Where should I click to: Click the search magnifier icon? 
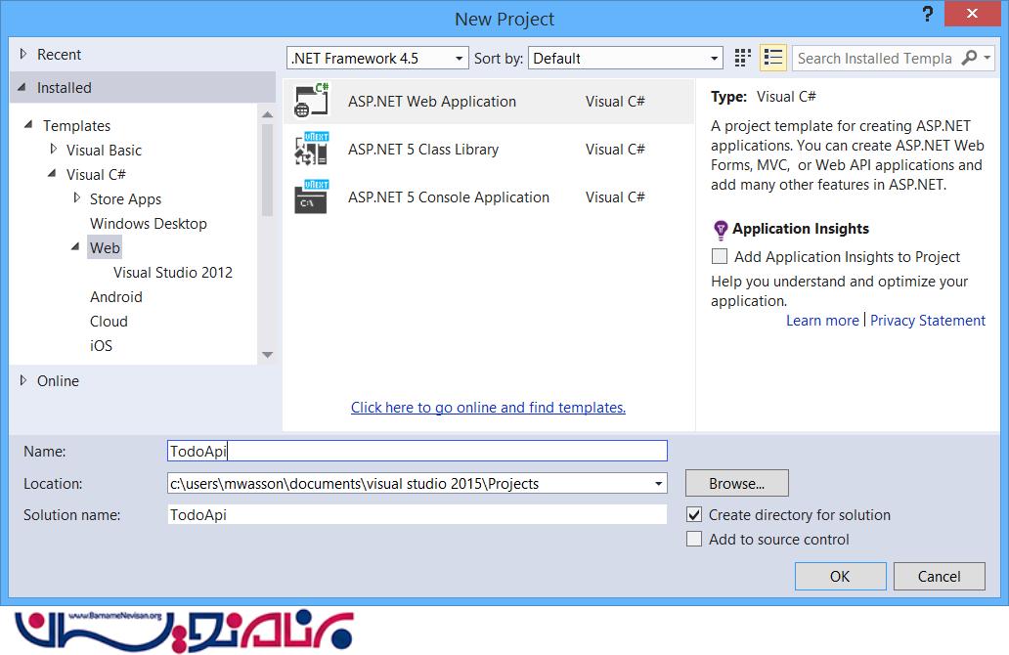click(x=969, y=58)
